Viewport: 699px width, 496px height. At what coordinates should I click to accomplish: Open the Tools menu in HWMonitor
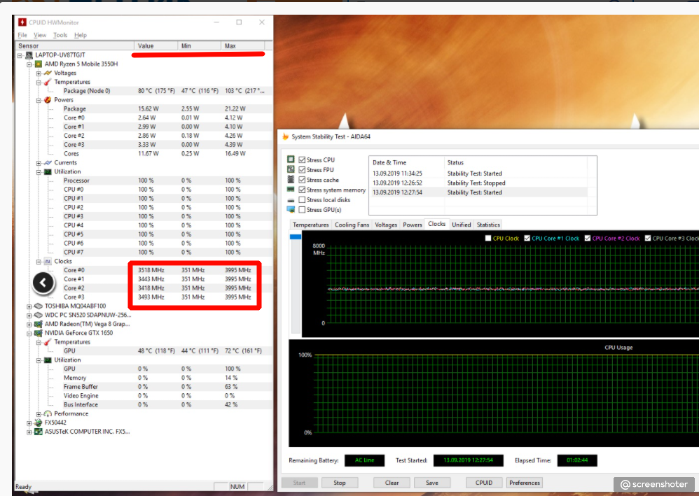(x=60, y=35)
